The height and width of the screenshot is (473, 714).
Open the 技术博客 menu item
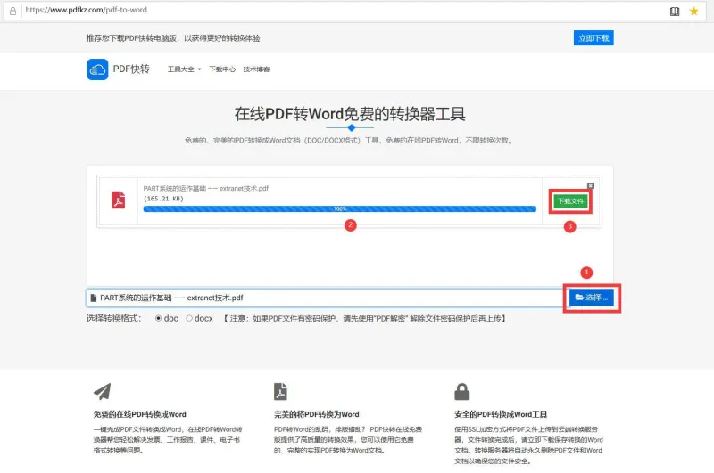[256, 69]
